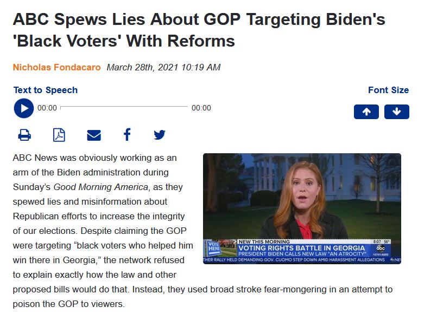Image resolution: width=437 pixels, height=320 pixels.
Task: Share the article on Twitter
Action: 160,135
